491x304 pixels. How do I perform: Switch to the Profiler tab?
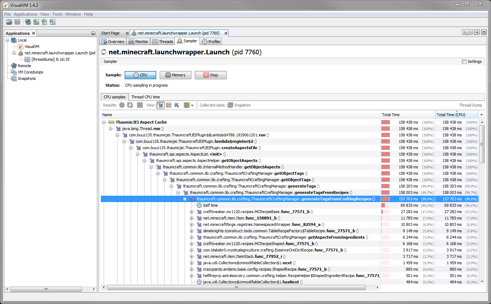[211, 42]
